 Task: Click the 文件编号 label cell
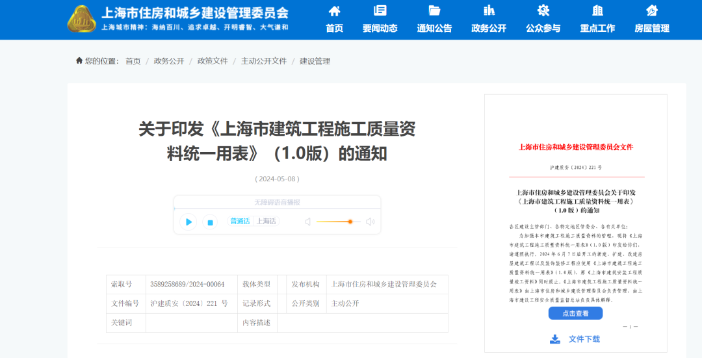[125, 303]
